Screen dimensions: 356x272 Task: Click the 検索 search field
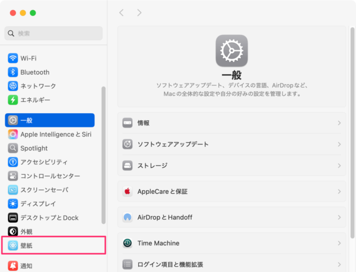point(53,33)
